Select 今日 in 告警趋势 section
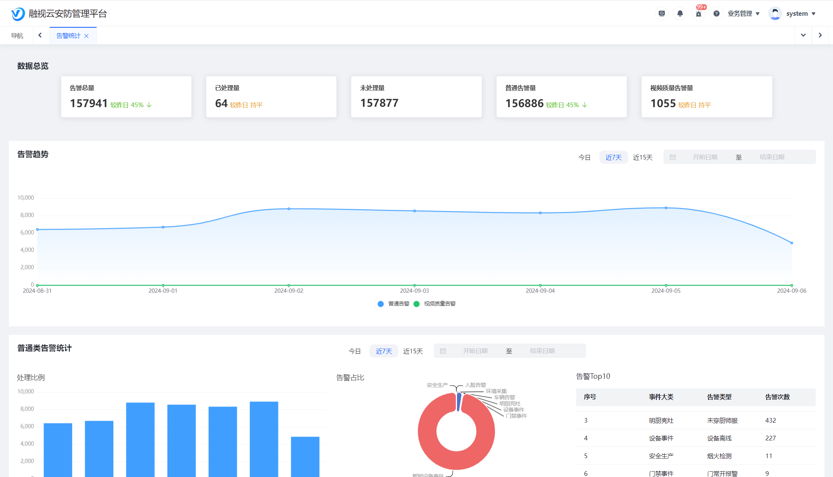 584,157
